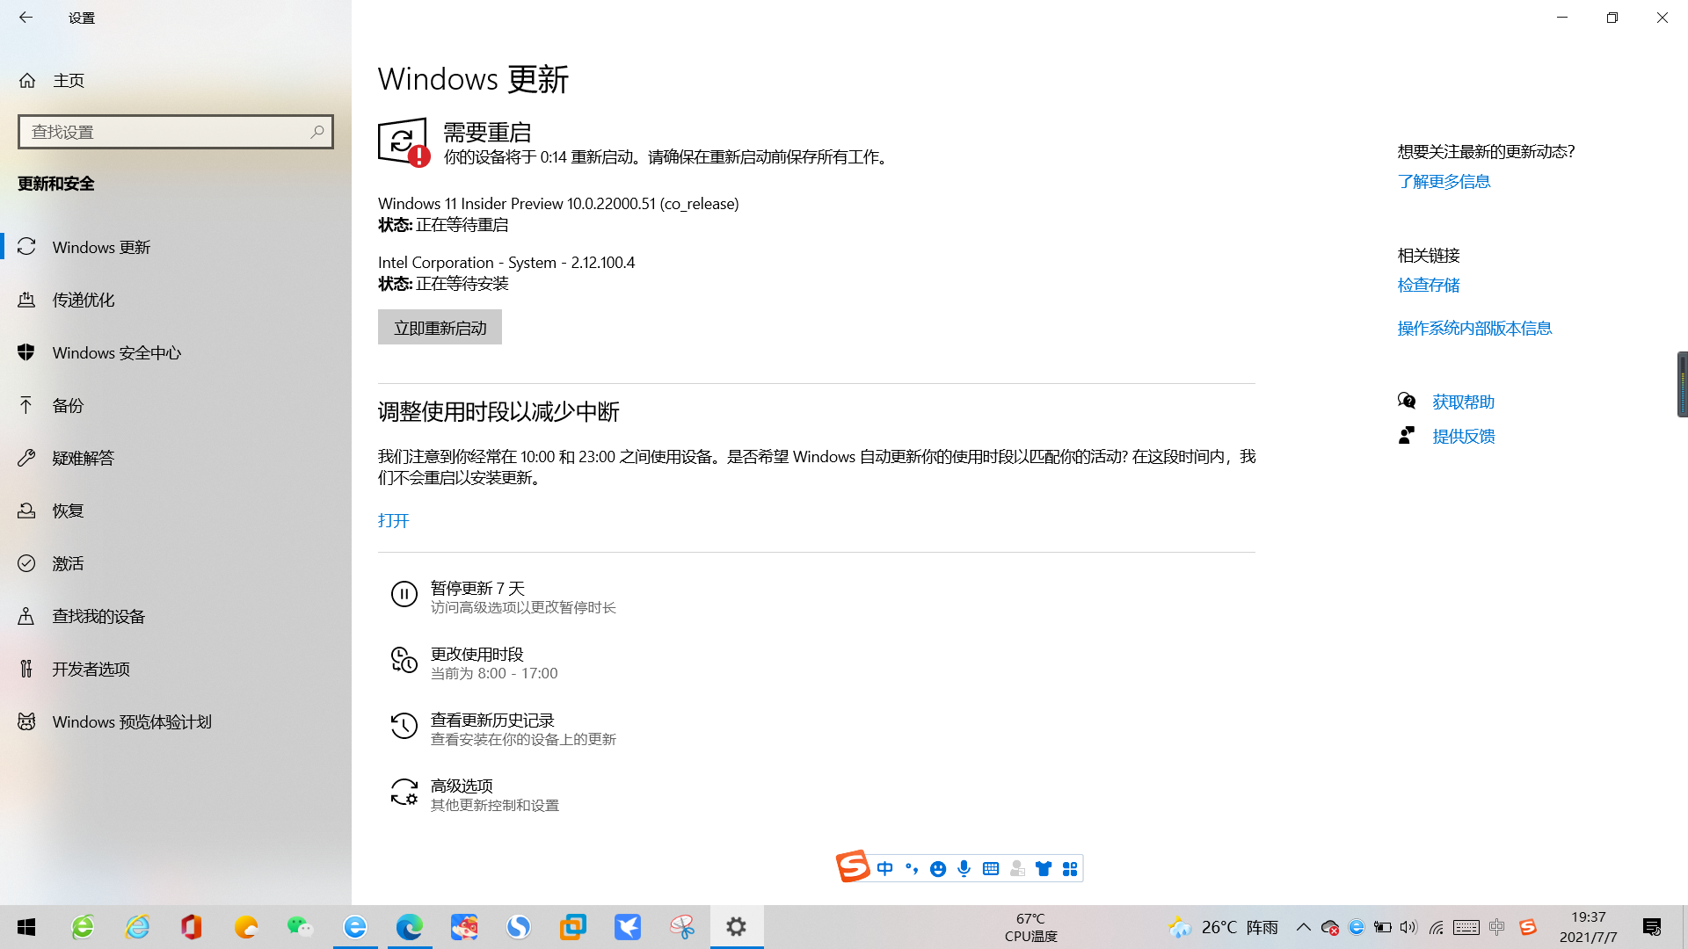Click the 暂停更新 7 天 pause icon
1688x949 pixels.
[404, 595]
